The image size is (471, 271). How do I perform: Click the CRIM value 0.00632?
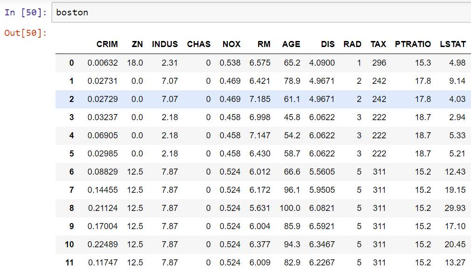click(103, 63)
